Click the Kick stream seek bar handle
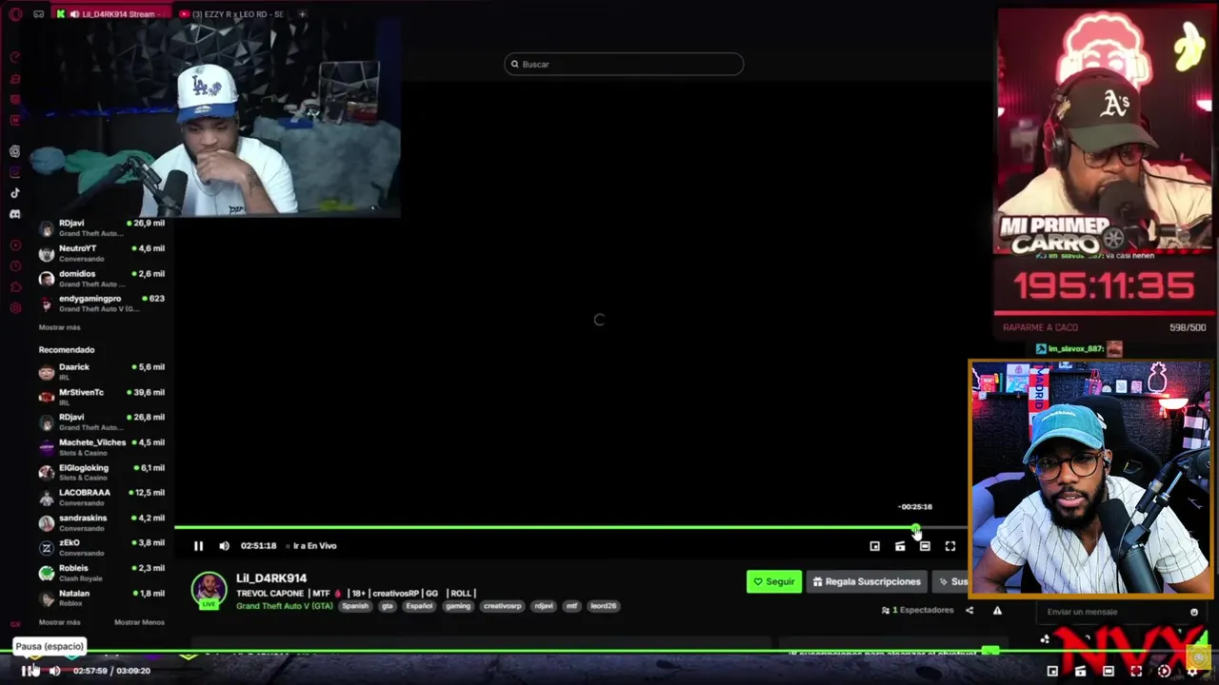The width and height of the screenshot is (1219, 685). (x=915, y=528)
